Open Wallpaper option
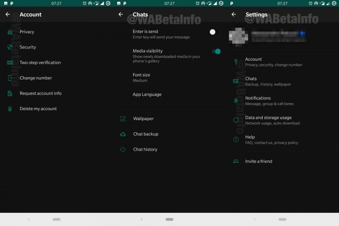Viewport: 339px width, 226px height. (x=169, y=119)
